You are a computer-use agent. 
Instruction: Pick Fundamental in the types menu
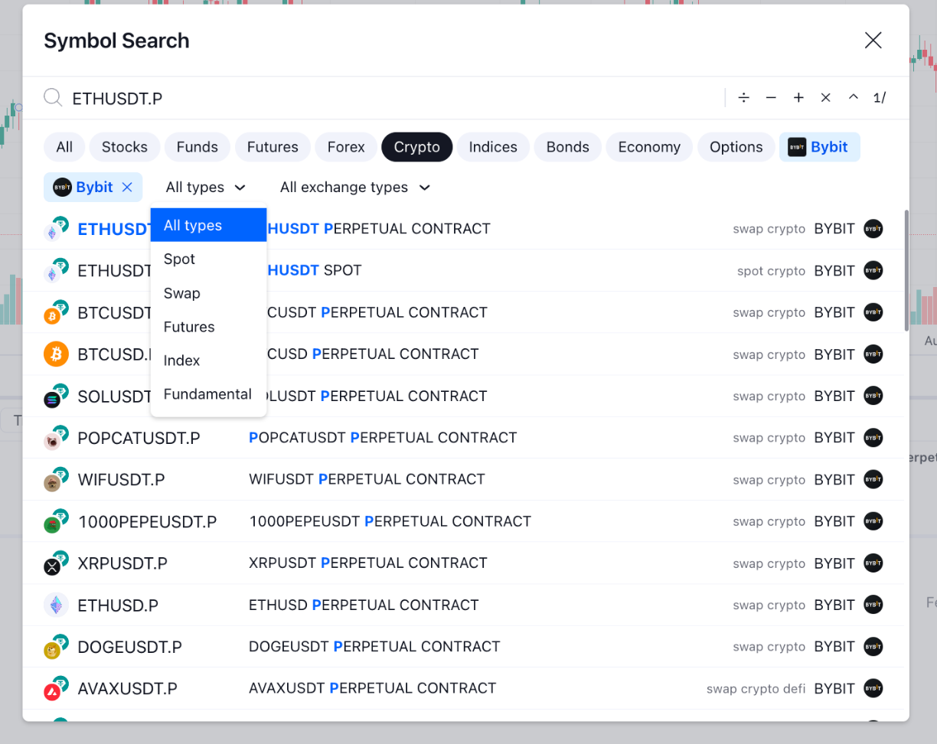tap(207, 394)
